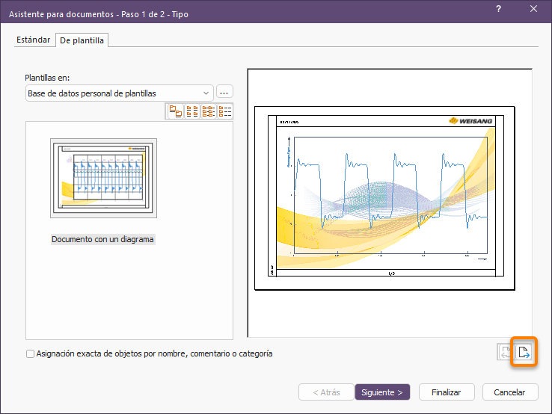552x414 pixels.
Task: Click 'Documento con un diagrama' label
Action: point(103,239)
